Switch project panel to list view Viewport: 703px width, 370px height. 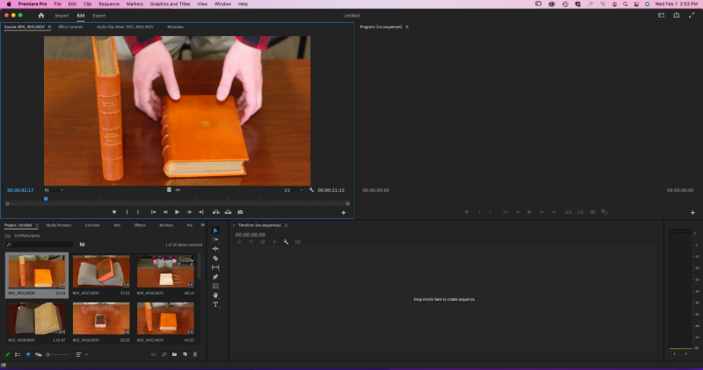(18, 354)
